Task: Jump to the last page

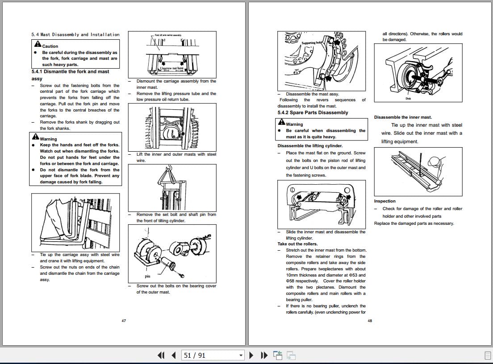Action: tap(264, 355)
